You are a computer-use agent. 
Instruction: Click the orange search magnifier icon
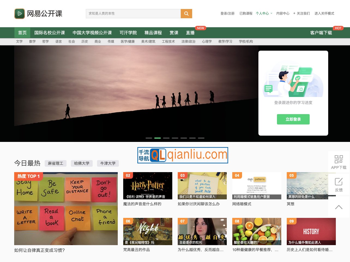tap(186, 13)
